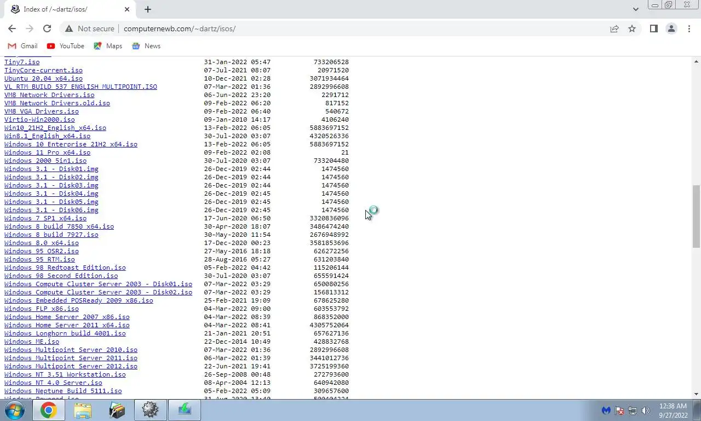The width and height of the screenshot is (701, 421).
Task: Click file size 5883697152 for Win10_21H2
Action: (329, 128)
